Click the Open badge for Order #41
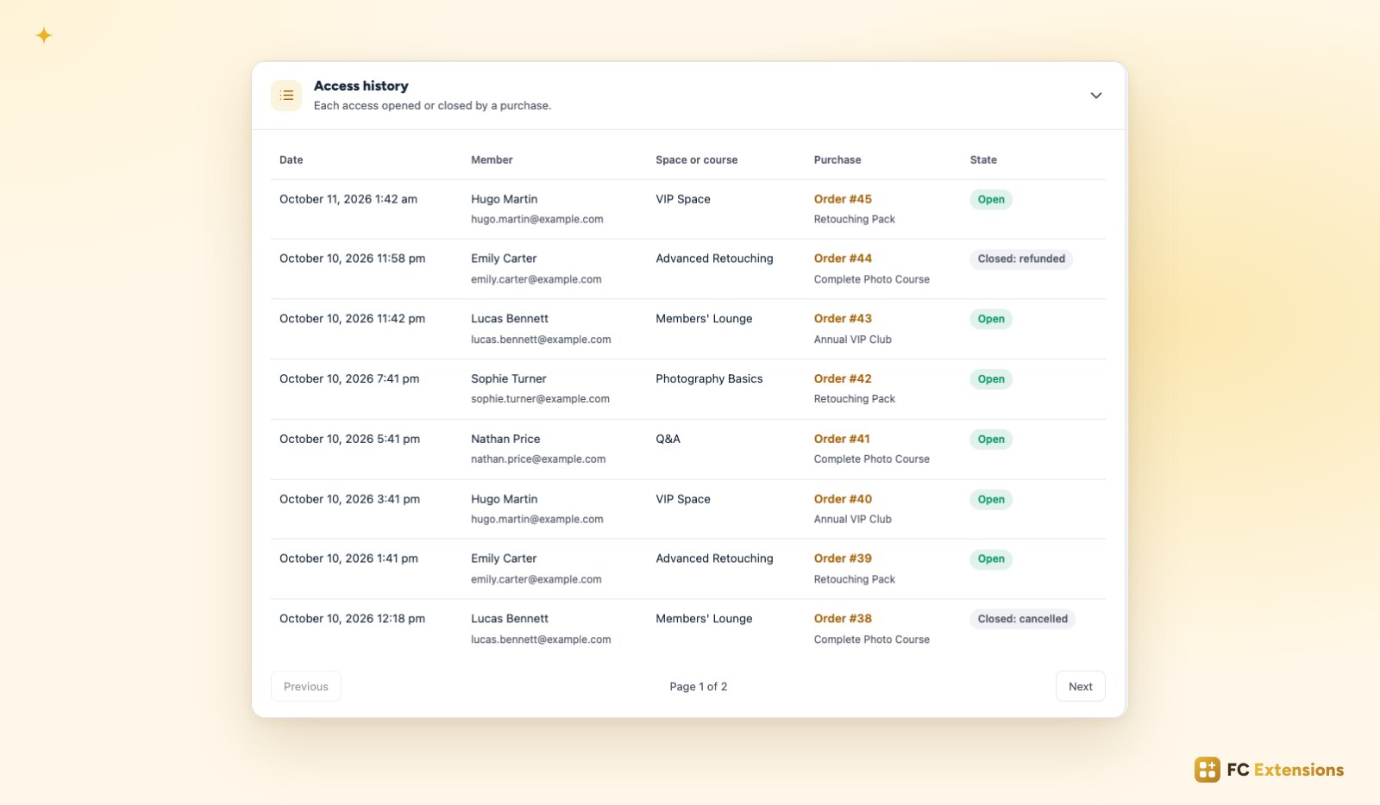Viewport: 1380px width, 805px height. [991, 440]
